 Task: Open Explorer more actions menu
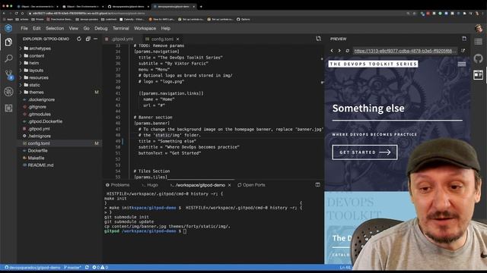[x=96, y=39]
